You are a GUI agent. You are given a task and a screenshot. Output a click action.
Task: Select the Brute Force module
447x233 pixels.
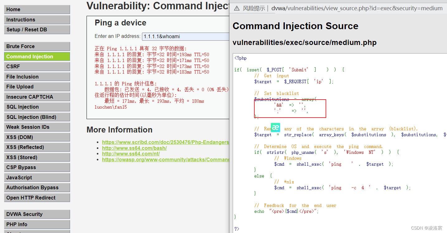37,46
